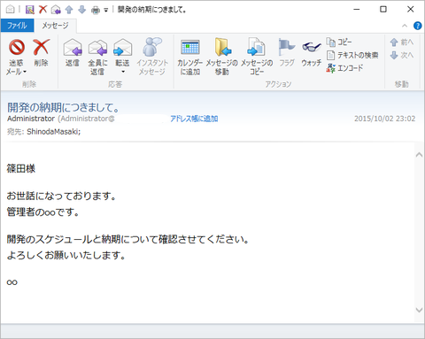The image size is (425, 339).
Task: Click the line 開発のスケジュールと納期について確認させてください。
Action: [128, 239]
